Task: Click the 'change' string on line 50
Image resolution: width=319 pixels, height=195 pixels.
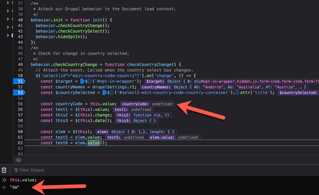Action: [x=164, y=76]
